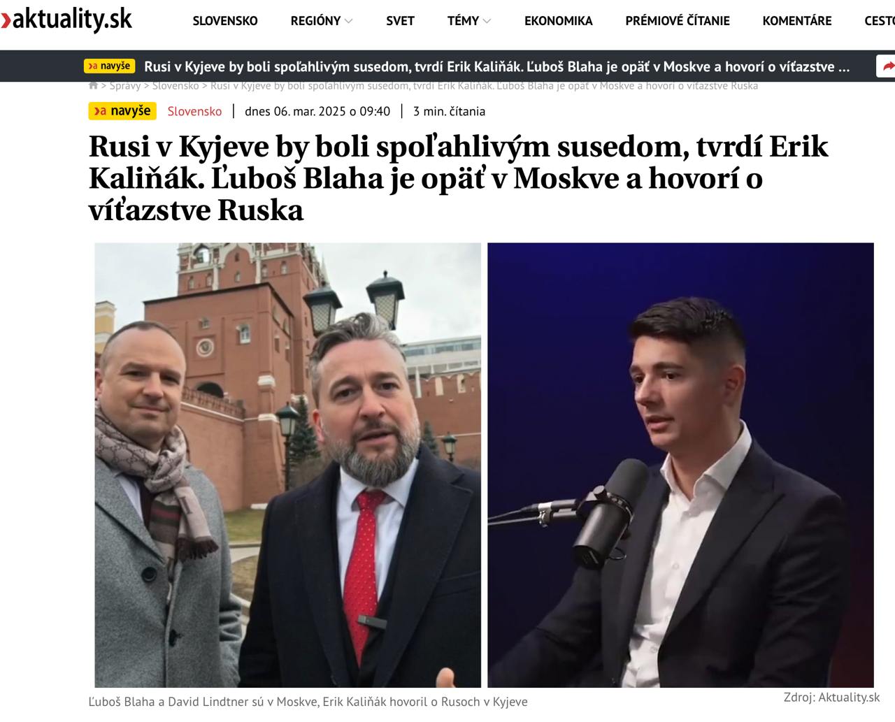Open the Moscow Kremlin photo
This screenshot has height=722, width=895.
click(288, 465)
